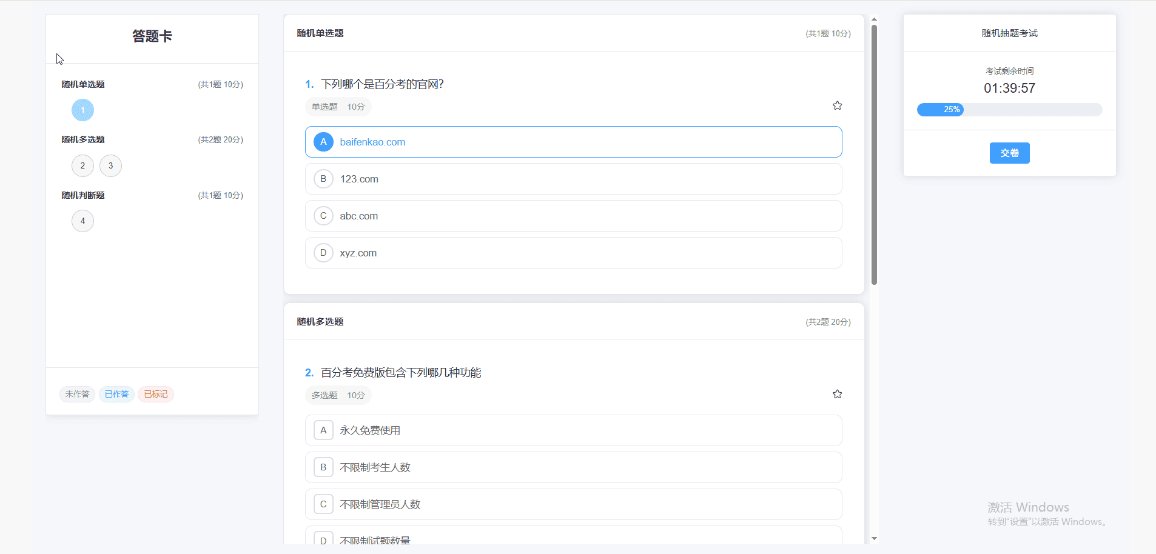Jump to question 2 in answer card

pyautogui.click(x=82, y=165)
